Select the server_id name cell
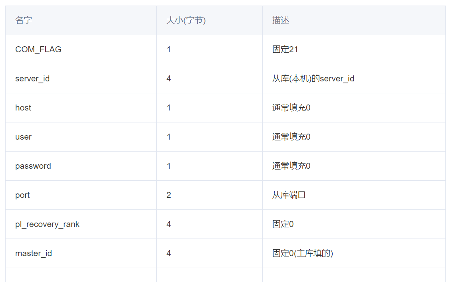The height and width of the screenshot is (282, 459). [x=32, y=79]
